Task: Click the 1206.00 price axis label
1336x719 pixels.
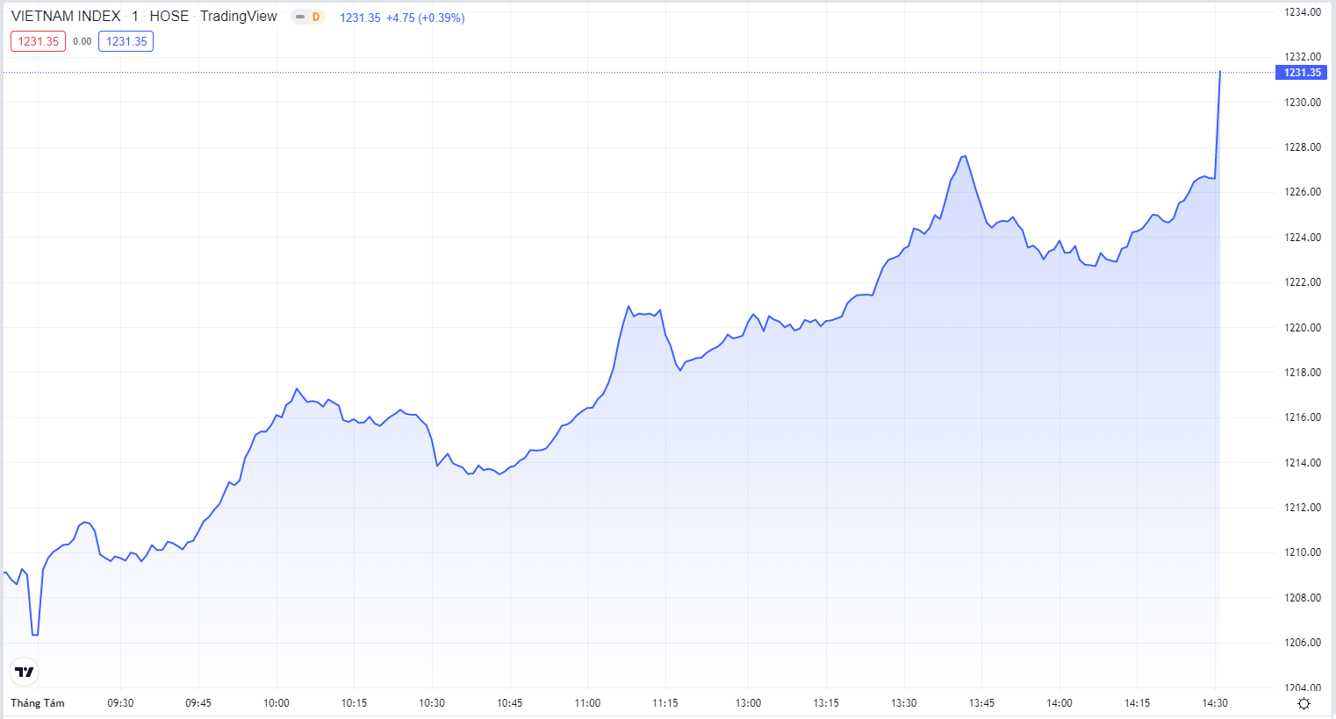Action: click(1303, 643)
